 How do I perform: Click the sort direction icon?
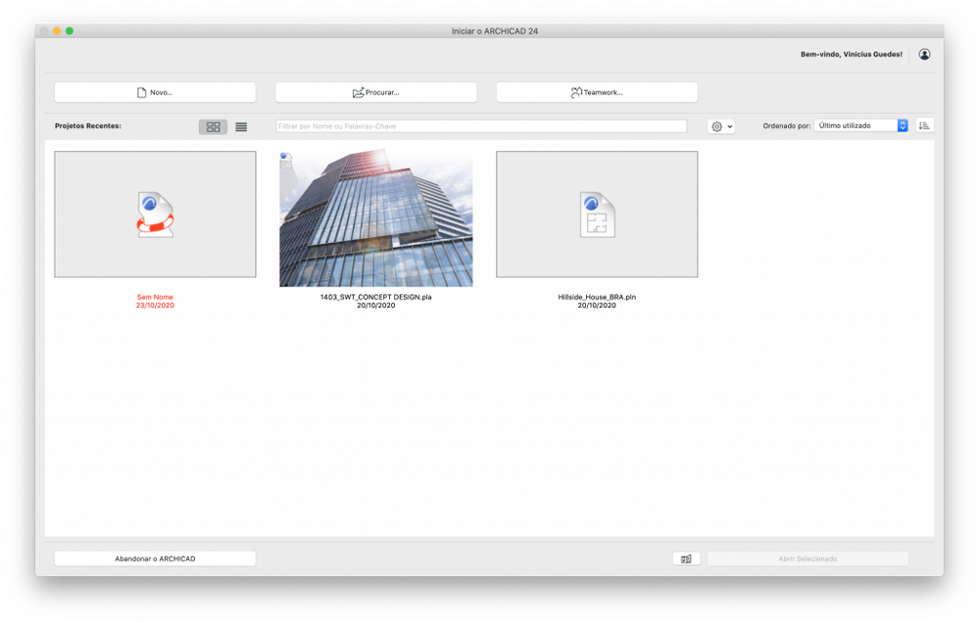922,124
